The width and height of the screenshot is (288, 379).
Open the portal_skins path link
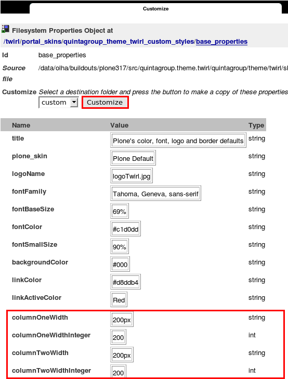pyautogui.click(x=42, y=42)
